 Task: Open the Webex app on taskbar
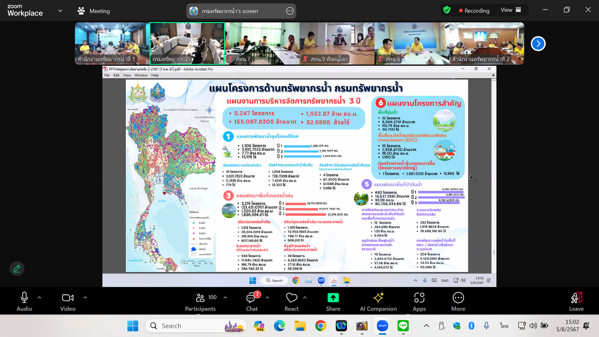[x=341, y=326]
